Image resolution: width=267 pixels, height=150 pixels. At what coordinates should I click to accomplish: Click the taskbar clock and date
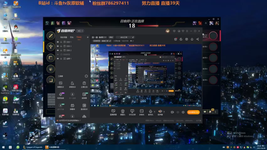pyautogui.click(x=261, y=147)
